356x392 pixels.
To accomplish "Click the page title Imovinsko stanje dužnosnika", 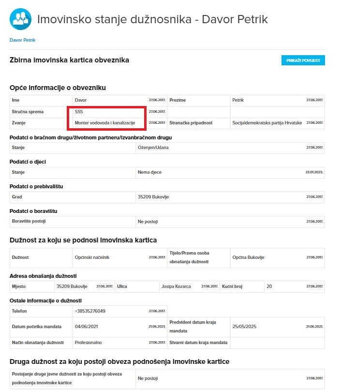I will 115,19.
